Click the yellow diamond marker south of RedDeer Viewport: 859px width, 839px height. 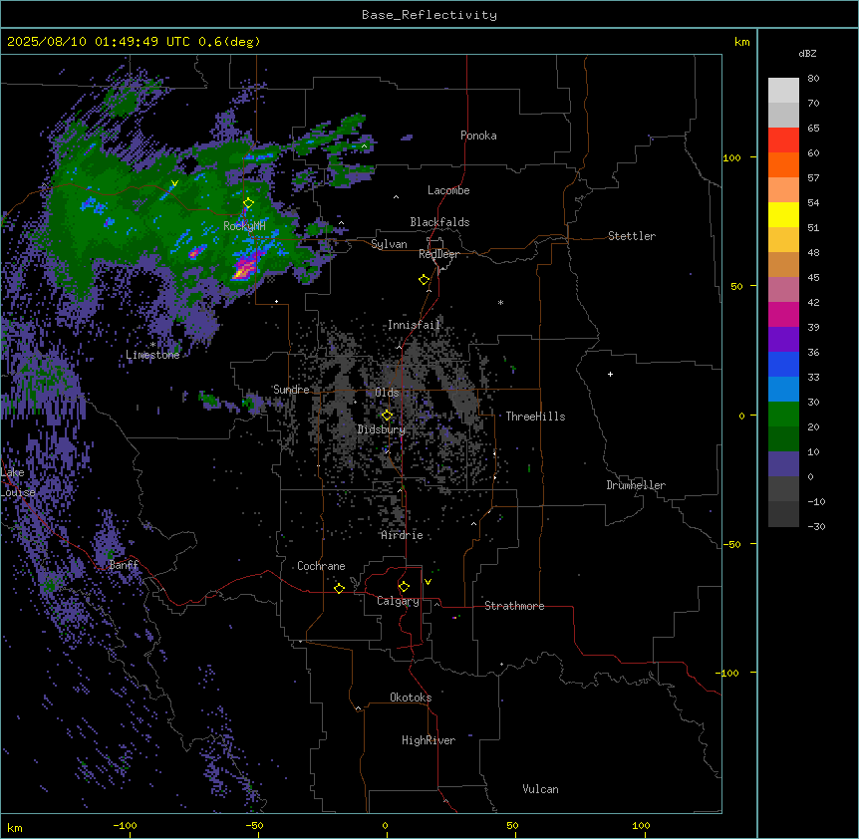click(x=424, y=280)
